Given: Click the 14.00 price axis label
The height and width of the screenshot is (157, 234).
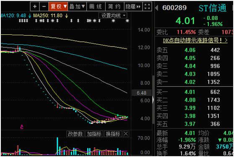Looking at the screenshot, I should (144, 30).
